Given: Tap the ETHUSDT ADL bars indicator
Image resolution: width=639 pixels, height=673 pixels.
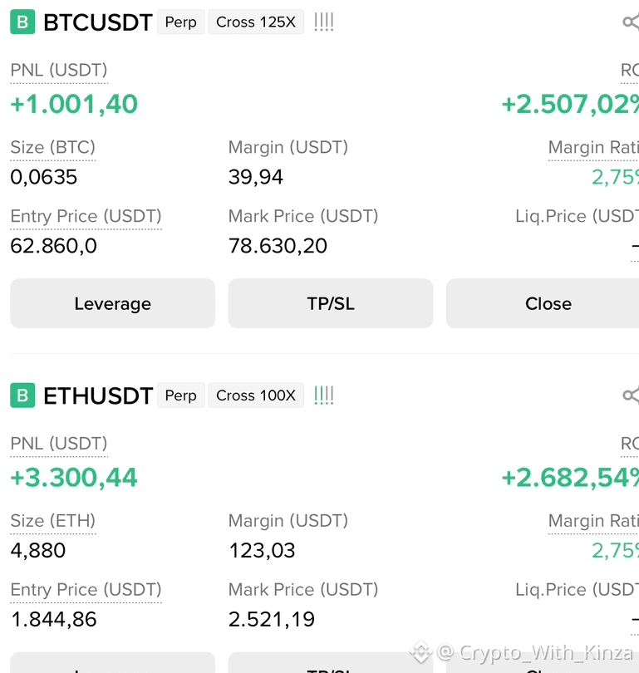Looking at the screenshot, I should (323, 395).
